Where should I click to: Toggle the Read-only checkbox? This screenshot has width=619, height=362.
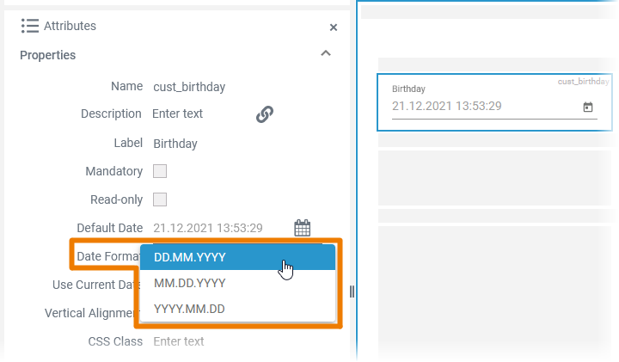pos(160,199)
